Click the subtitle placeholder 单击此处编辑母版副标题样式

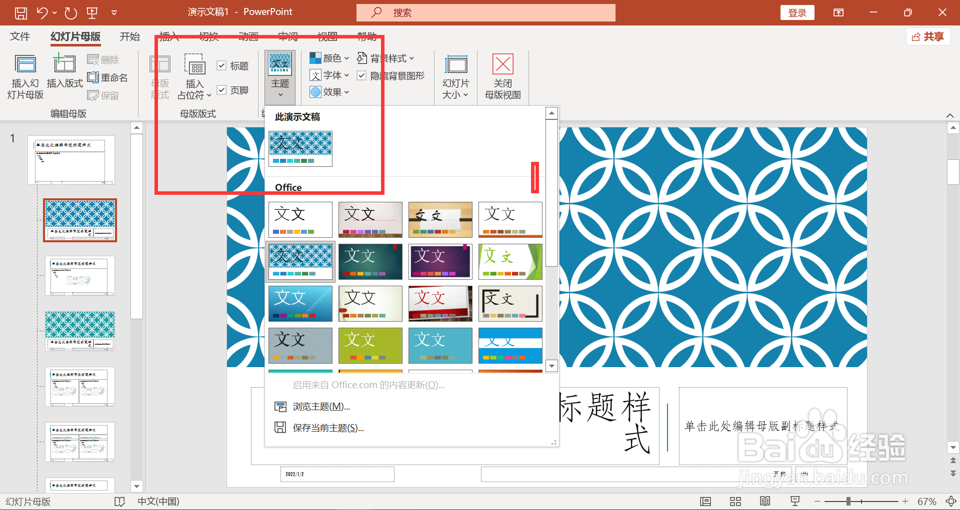(x=763, y=426)
